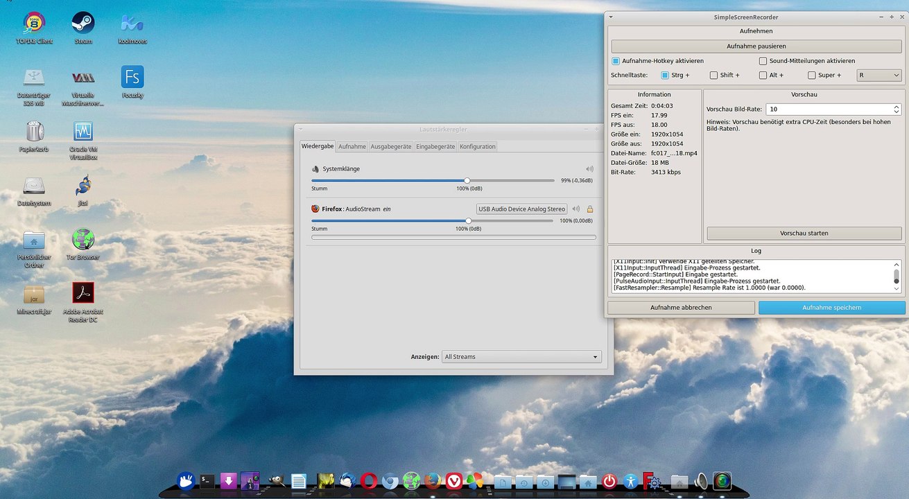Viewport: 909px width, 499px height.
Task: Open the Papierkorb trash icon
Action: point(34,131)
